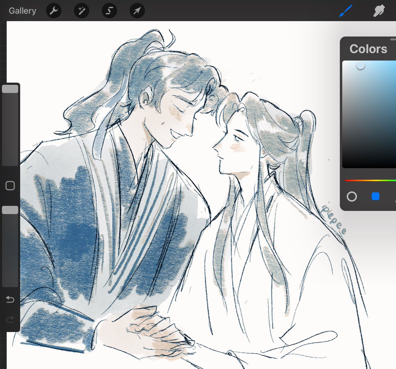Adjust the brush size slider handle
This screenshot has width=396, height=369.
pos(10,89)
